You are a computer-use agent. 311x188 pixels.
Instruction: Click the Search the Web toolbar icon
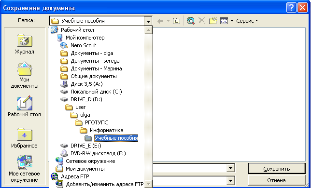click(x=191, y=21)
